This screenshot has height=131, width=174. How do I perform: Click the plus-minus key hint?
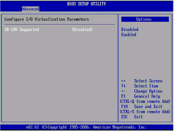click(123, 91)
